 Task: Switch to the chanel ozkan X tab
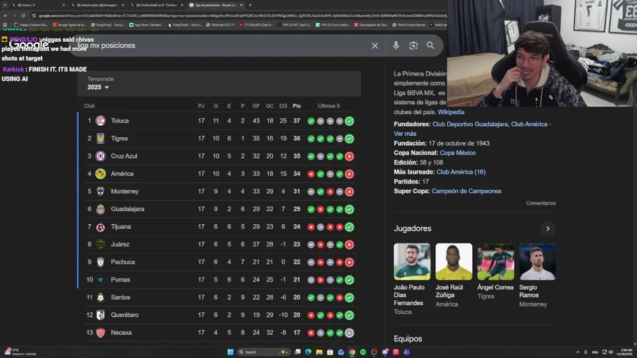point(97,5)
